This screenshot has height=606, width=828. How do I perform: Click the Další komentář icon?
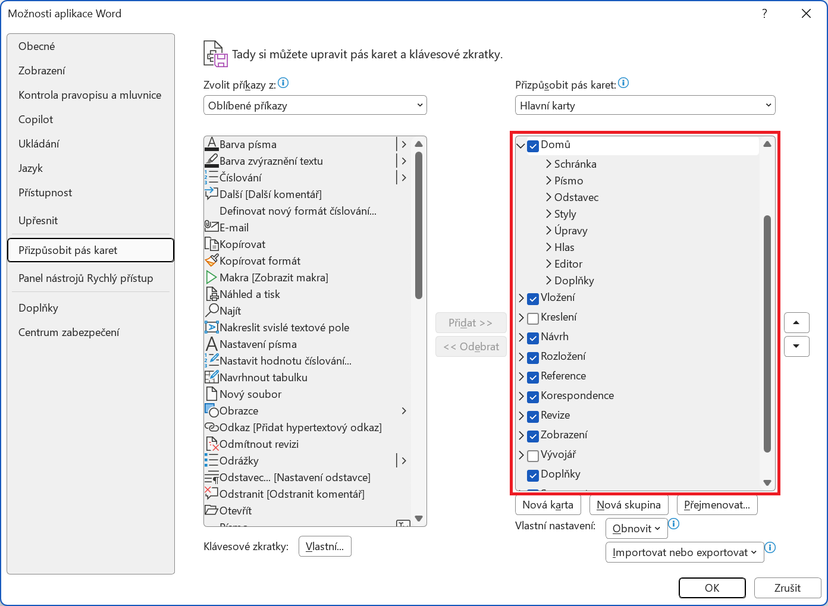tap(211, 194)
